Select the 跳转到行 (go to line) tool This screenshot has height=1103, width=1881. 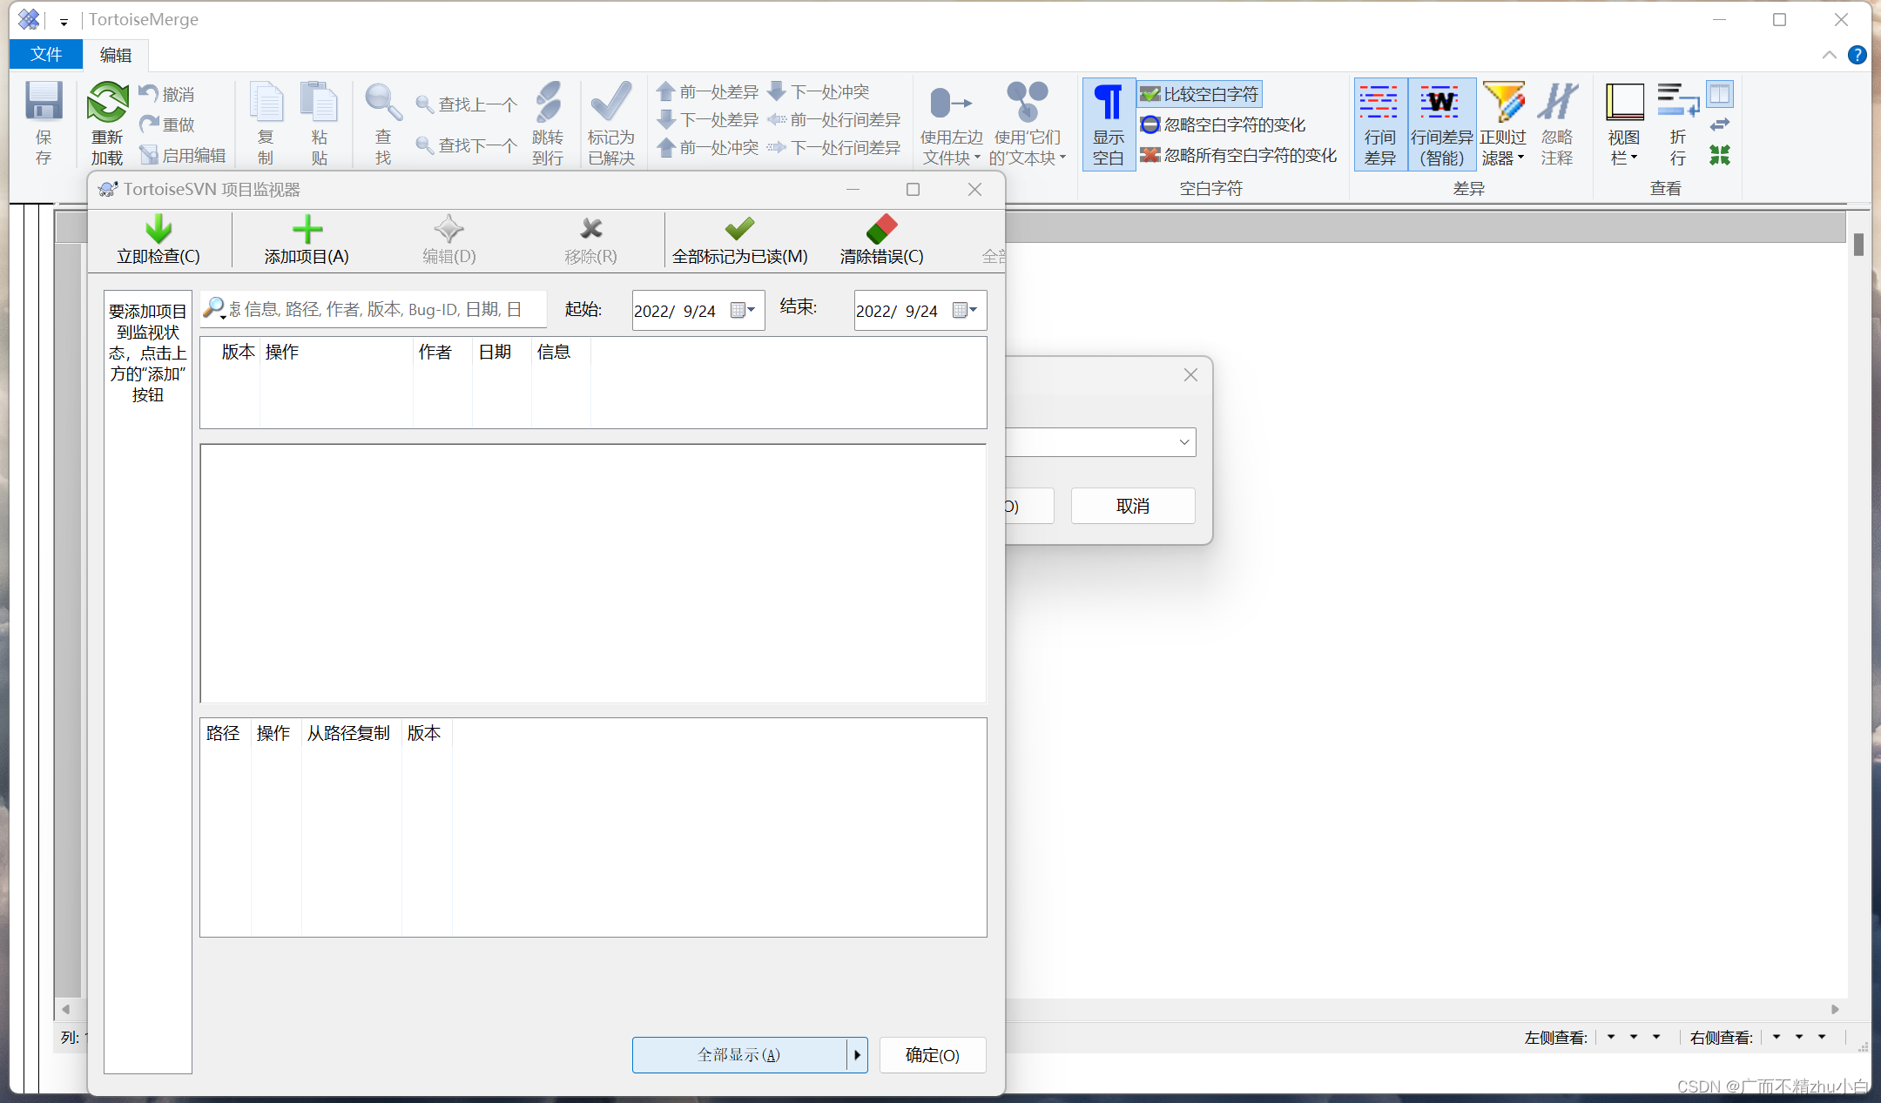pyautogui.click(x=548, y=122)
